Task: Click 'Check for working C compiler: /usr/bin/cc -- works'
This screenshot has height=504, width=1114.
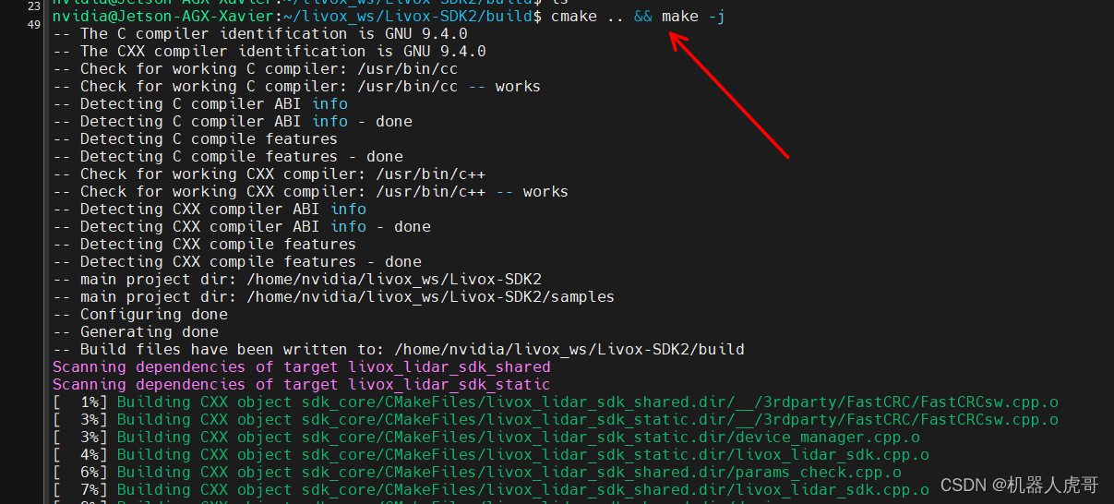Action: pyautogui.click(x=296, y=87)
